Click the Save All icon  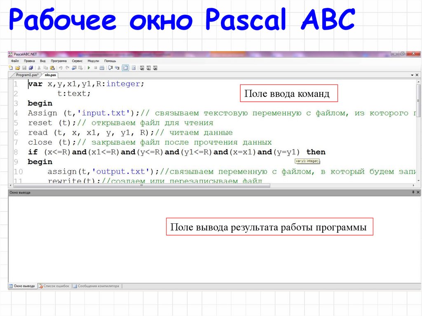click(30, 68)
